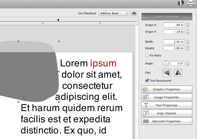Click the Origin Y input field

(174, 32)
